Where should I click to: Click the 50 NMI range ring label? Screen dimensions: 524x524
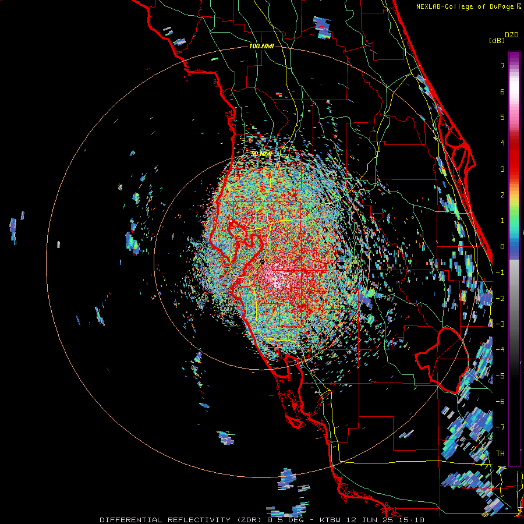pyautogui.click(x=261, y=154)
